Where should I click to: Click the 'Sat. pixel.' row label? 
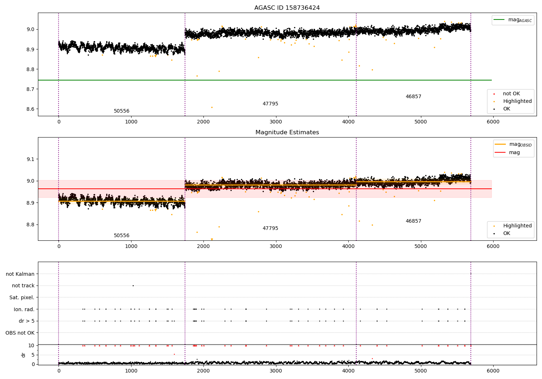coord(22,298)
